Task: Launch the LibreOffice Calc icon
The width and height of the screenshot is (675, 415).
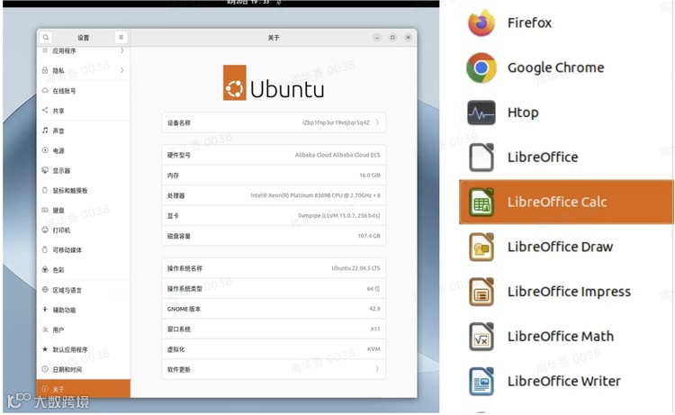Action: 481,202
